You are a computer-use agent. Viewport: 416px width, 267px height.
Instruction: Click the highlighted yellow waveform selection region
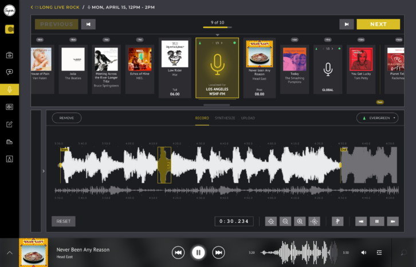click(164, 165)
